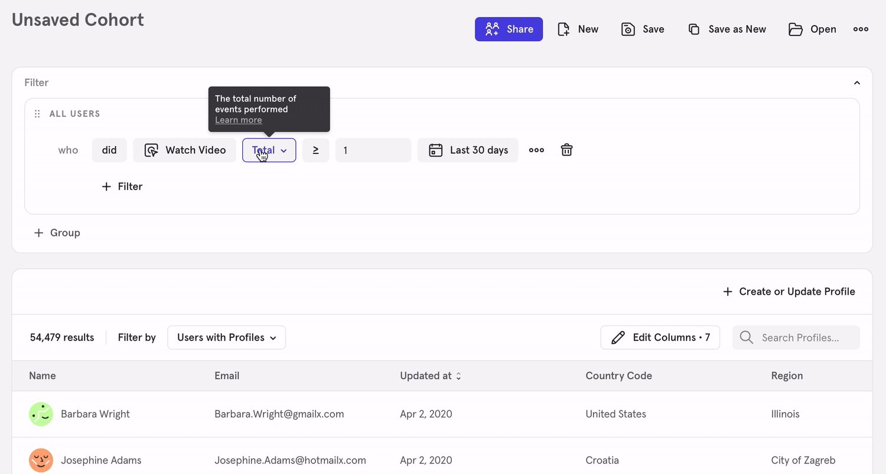Click the Share button
This screenshot has height=474, width=886.
509,29
